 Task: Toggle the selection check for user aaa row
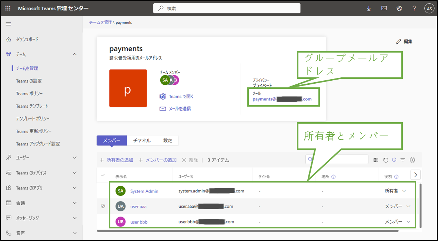pyautogui.click(x=103, y=206)
